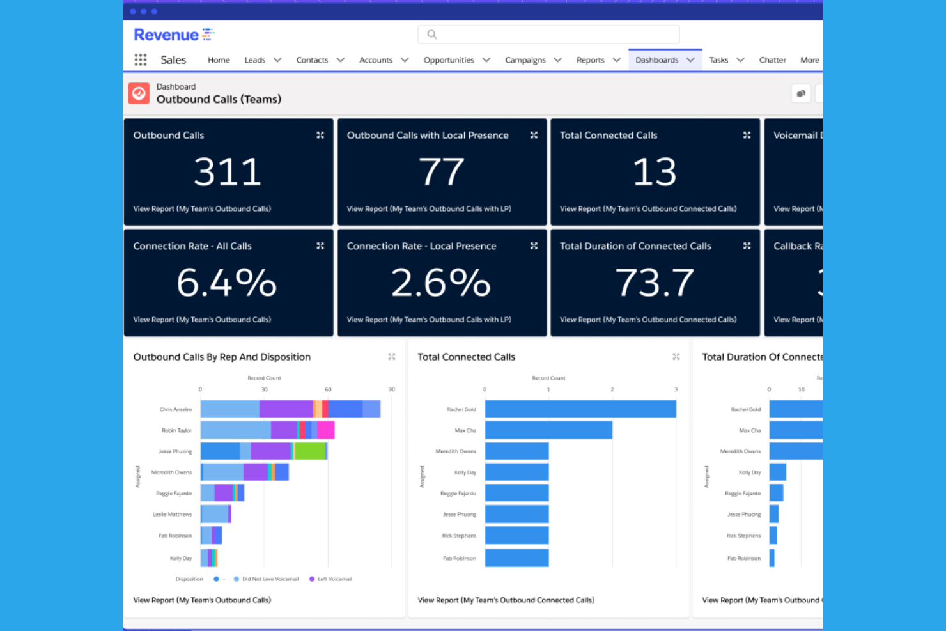Expand Outbound Calls with Local Presence tile
Viewport: 946px width, 631px height.
coord(534,136)
